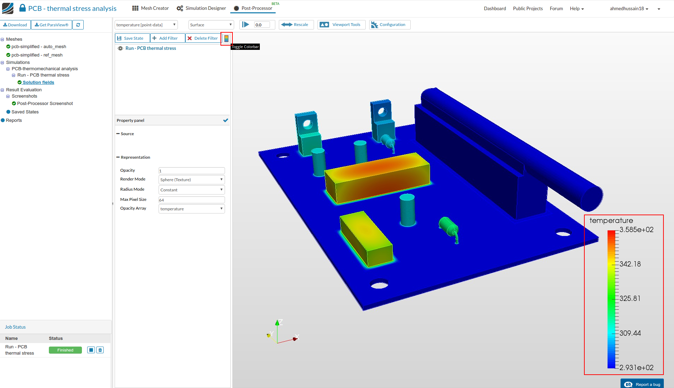Screen dimensions: 674x388
Task: Open Viewport Tools
Action: click(x=341, y=25)
